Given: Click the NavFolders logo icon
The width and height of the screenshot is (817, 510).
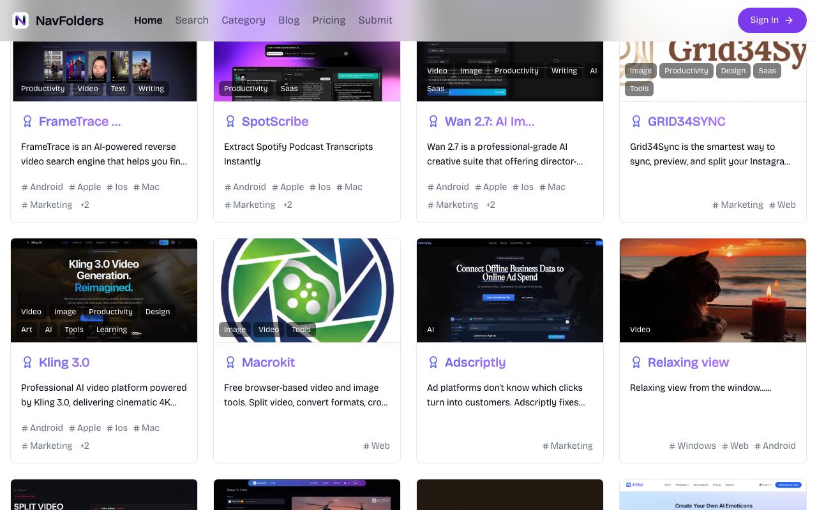Looking at the screenshot, I should pos(20,20).
